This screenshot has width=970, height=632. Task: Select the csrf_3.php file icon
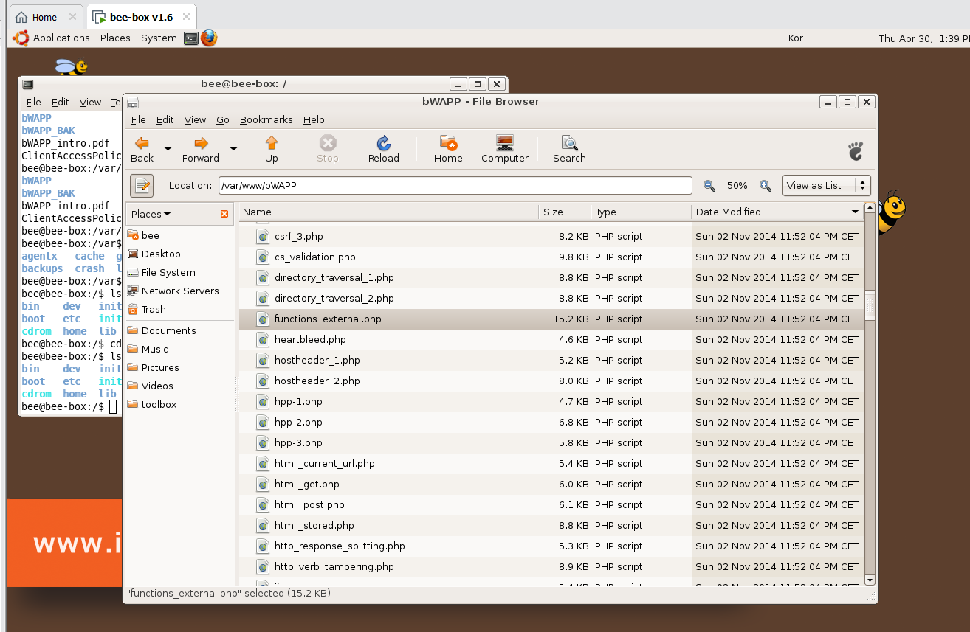pyautogui.click(x=263, y=236)
